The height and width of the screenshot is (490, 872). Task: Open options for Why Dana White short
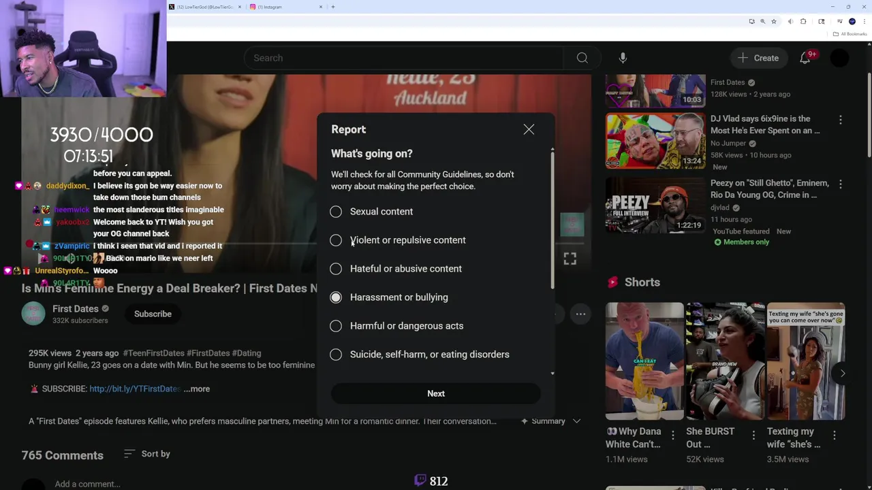[x=673, y=435]
